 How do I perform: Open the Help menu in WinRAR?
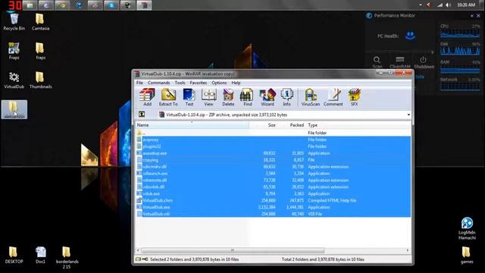[236, 83]
